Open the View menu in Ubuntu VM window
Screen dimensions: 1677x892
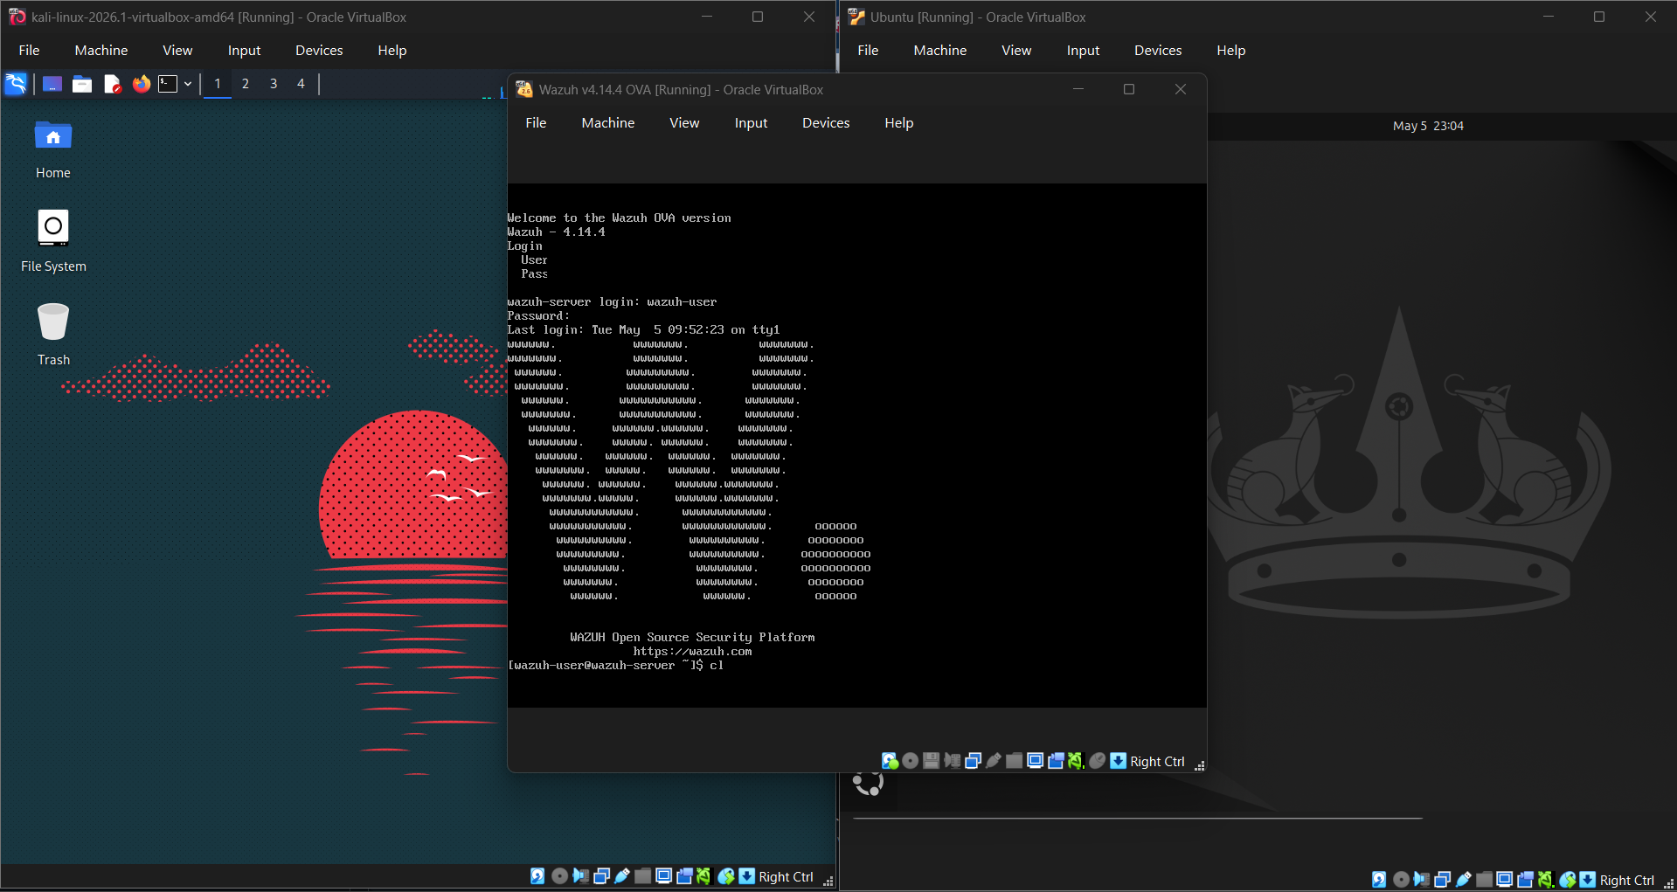(x=1016, y=51)
